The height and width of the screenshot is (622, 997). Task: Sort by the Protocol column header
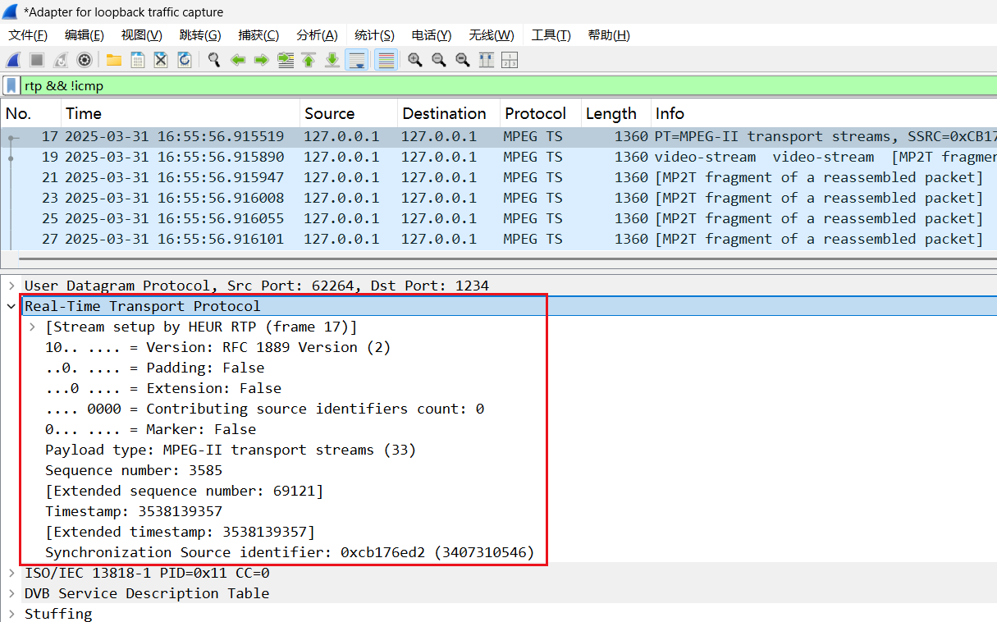pyautogui.click(x=541, y=113)
